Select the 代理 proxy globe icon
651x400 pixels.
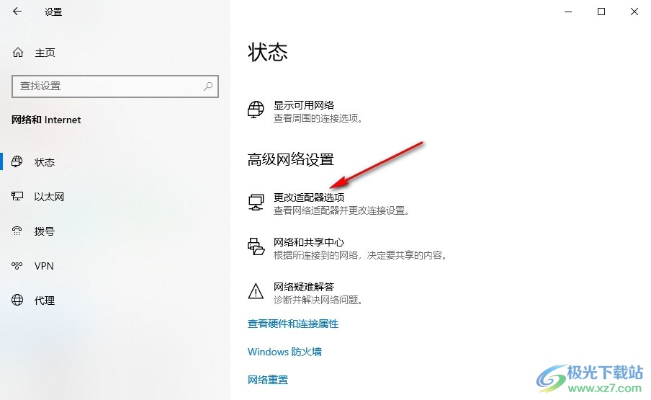(17, 300)
